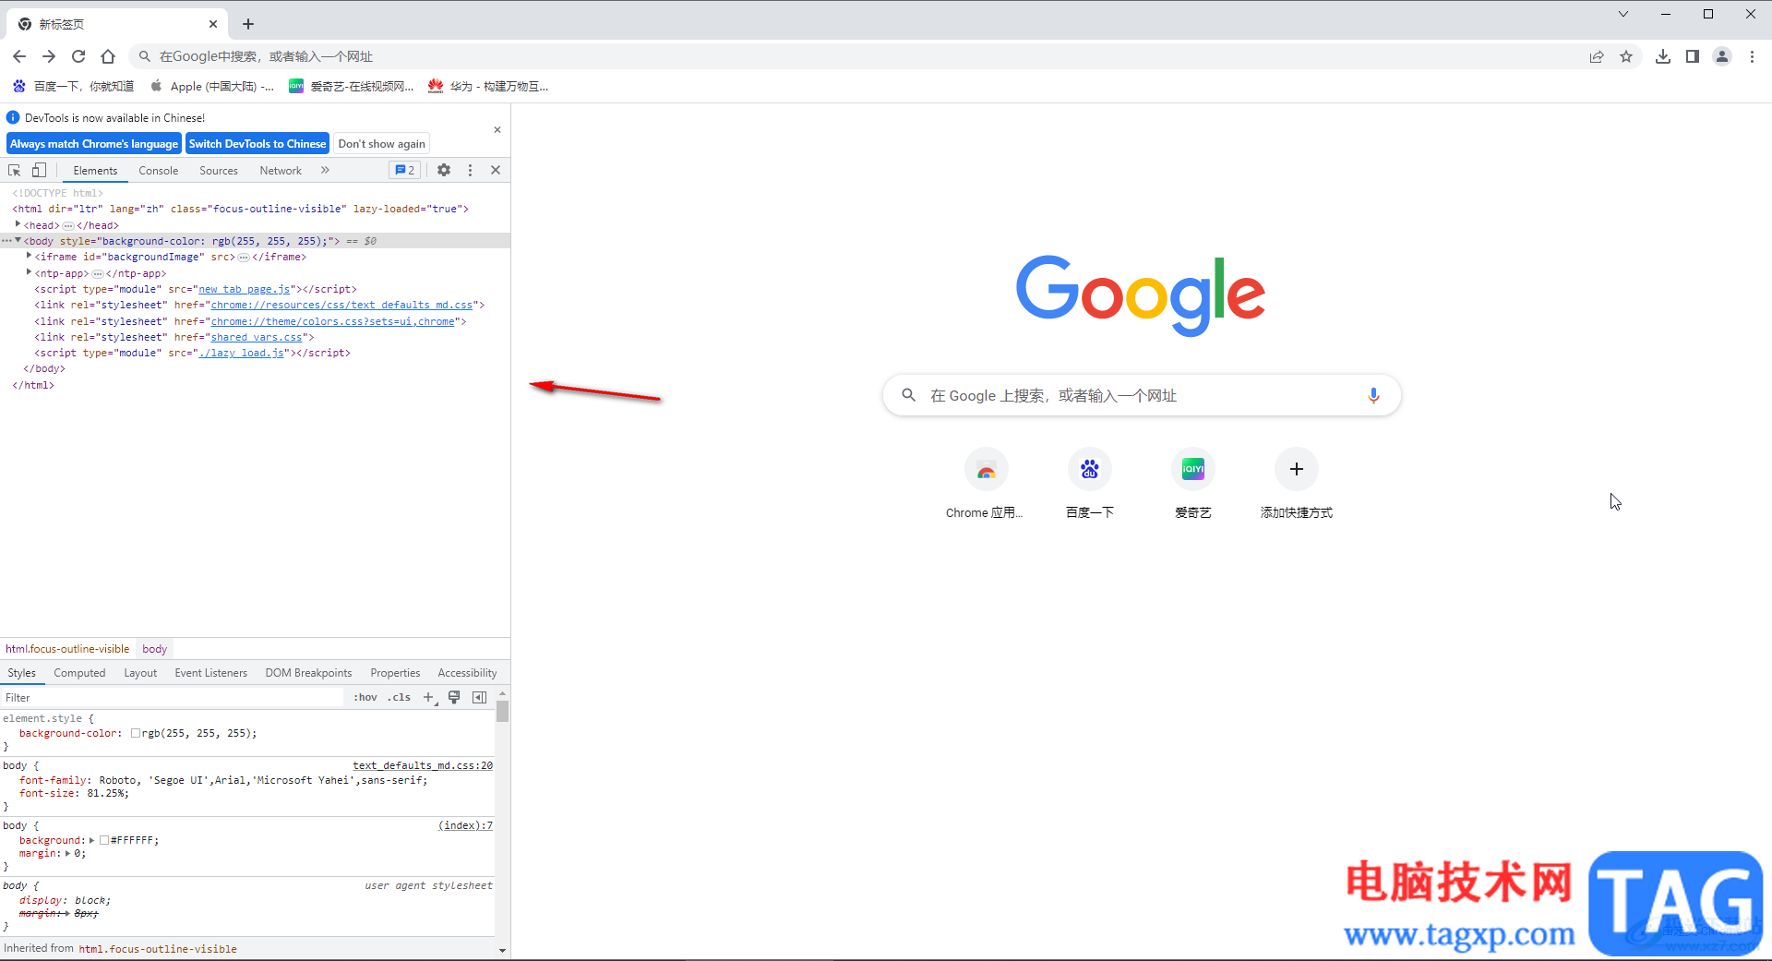
Task: Open the #FFFFFF background color swatch
Action: (104, 840)
